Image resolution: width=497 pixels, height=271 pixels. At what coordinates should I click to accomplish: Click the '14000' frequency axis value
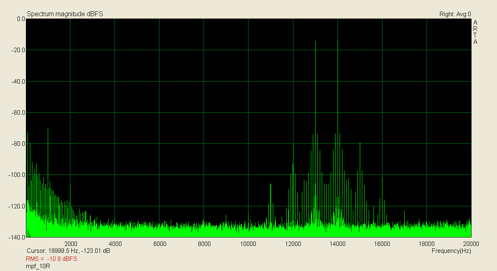coord(338,244)
